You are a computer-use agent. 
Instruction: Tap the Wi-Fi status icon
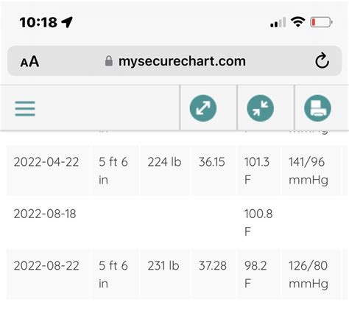coord(297,22)
